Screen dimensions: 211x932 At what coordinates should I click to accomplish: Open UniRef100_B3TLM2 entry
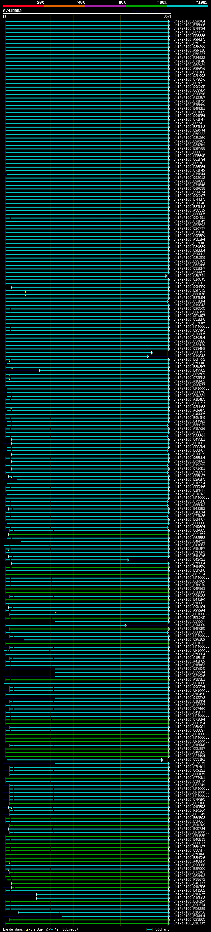click(x=189, y=127)
